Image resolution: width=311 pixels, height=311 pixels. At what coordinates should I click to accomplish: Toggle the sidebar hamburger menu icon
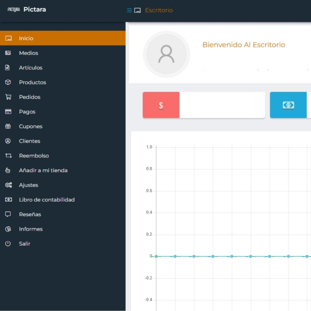129,10
